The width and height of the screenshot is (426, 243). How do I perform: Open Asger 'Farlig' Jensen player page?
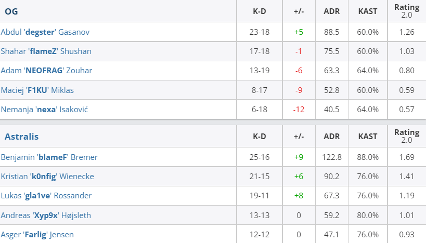click(37, 235)
